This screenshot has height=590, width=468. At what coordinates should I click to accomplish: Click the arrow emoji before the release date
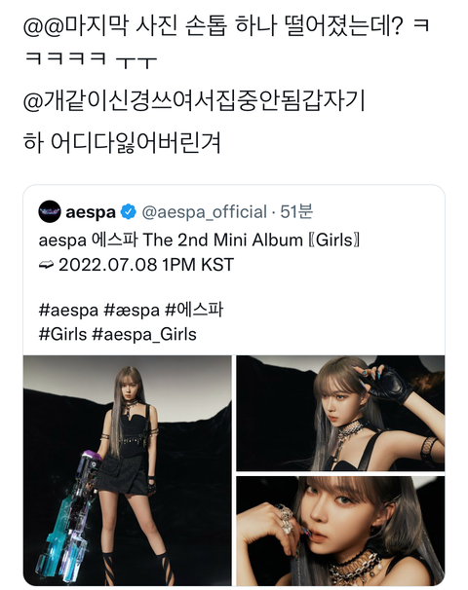pyautogui.click(x=47, y=265)
